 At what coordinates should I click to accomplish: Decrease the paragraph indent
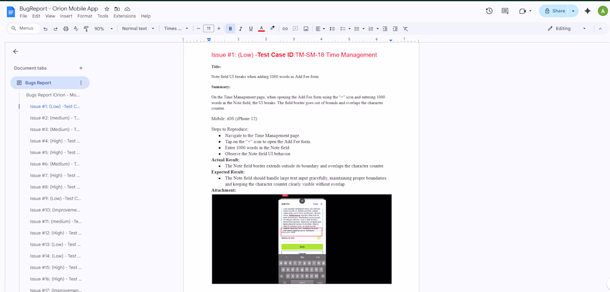click(x=385, y=28)
